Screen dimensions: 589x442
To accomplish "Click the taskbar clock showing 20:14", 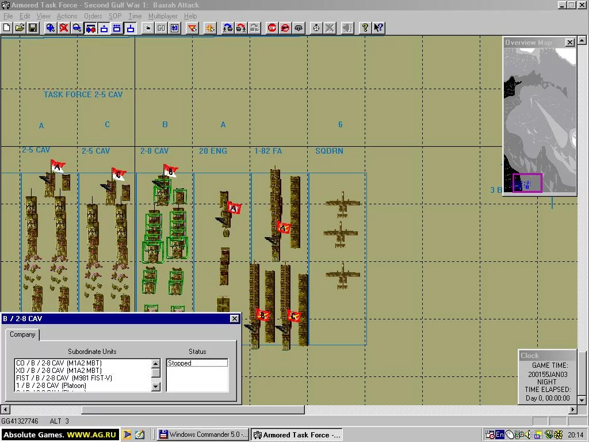I will point(575,435).
